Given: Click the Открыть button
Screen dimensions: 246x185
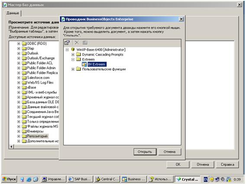Looking at the screenshot, I should click(145, 152).
